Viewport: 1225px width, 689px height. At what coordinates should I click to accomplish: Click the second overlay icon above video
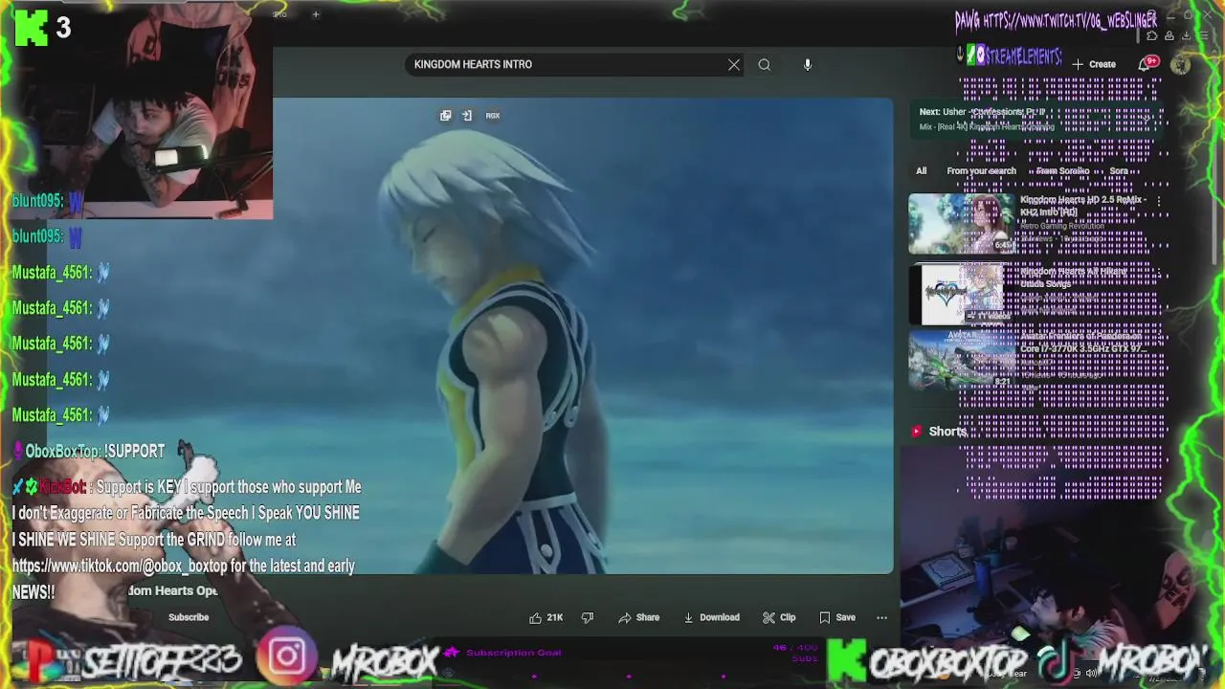coord(467,116)
